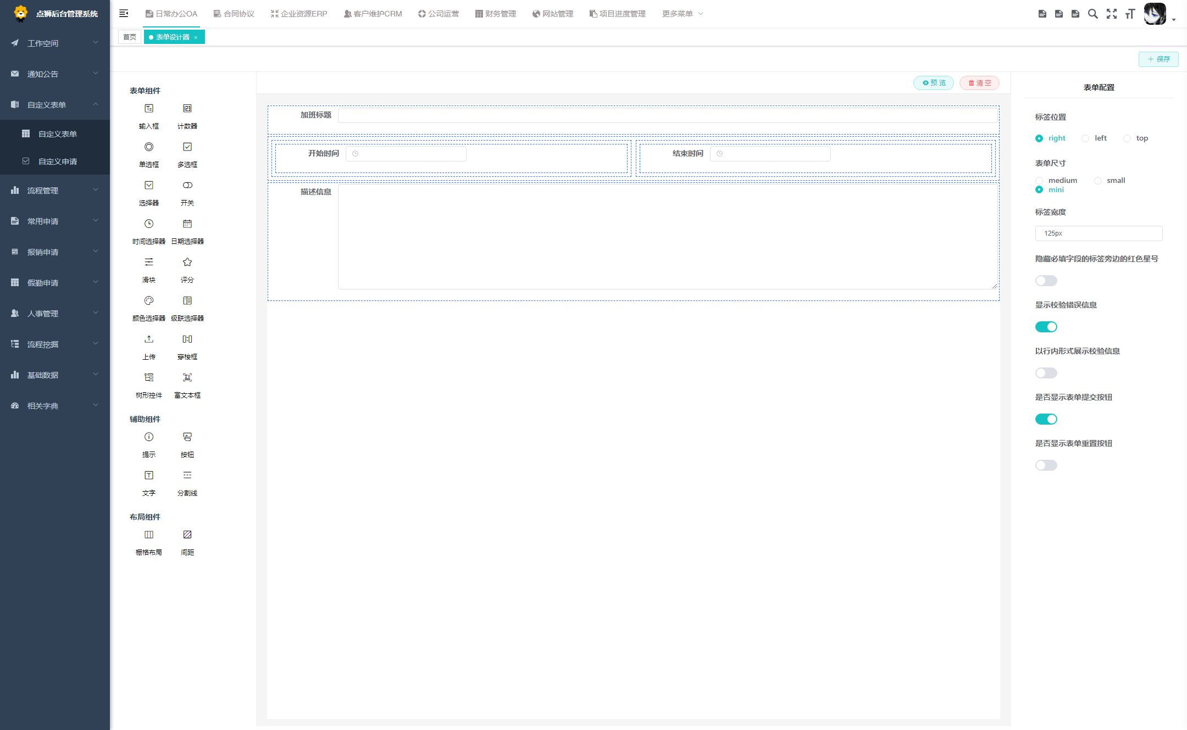Choose the 栅格布局 grid layout icon
The height and width of the screenshot is (730, 1187).
point(149,535)
